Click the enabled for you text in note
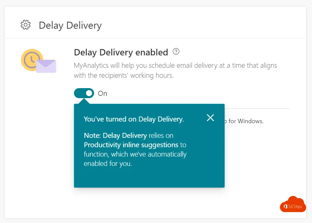 coord(108,164)
